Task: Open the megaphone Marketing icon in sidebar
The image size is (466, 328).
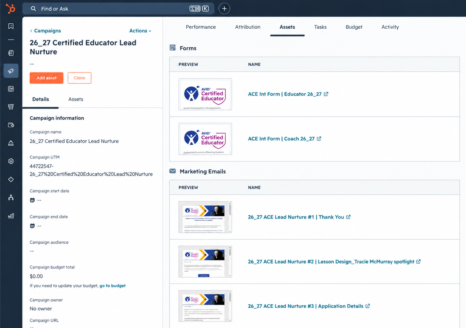Action: click(11, 71)
